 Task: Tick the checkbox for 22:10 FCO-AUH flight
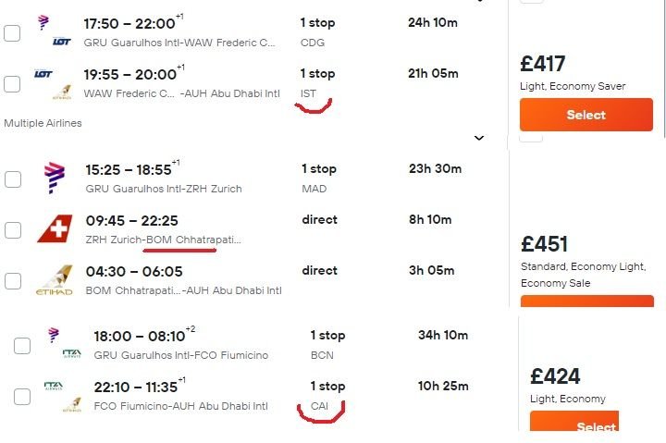pyautogui.click(x=22, y=397)
